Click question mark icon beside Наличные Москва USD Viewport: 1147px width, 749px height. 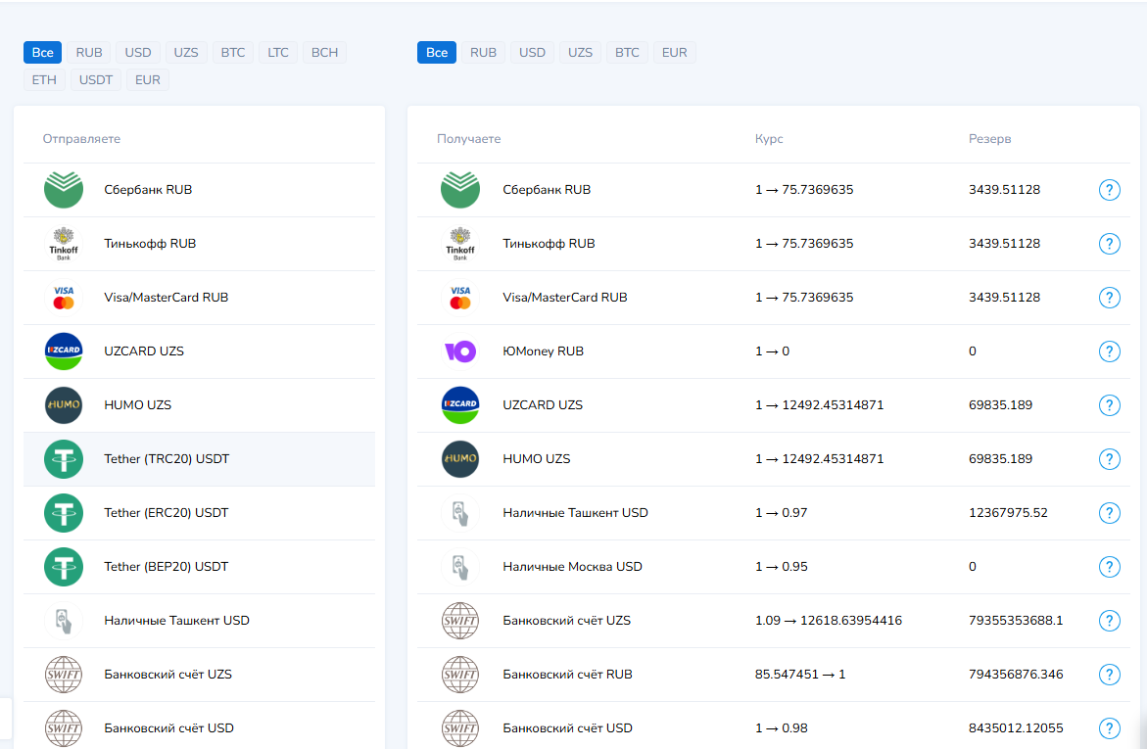click(x=1109, y=567)
